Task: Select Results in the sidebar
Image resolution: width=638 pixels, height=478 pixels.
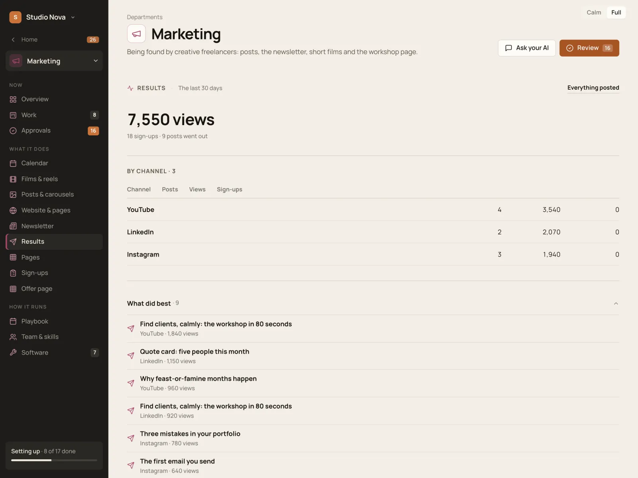Action: coord(54,242)
